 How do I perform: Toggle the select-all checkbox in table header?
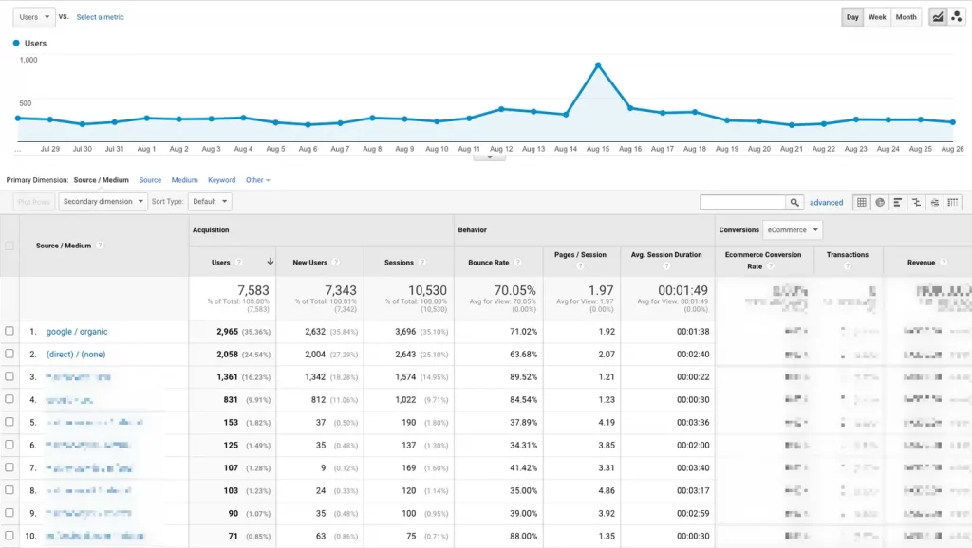pyautogui.click(x=9, y=246)
